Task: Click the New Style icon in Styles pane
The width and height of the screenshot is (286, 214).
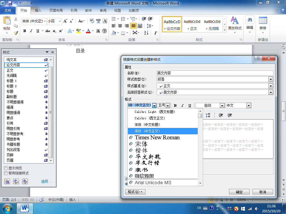Action: pos(7,181)
